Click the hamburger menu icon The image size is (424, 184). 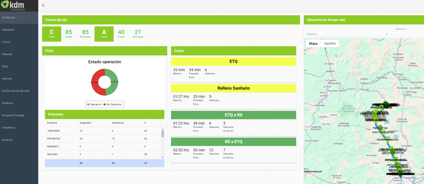pos(43,5)
